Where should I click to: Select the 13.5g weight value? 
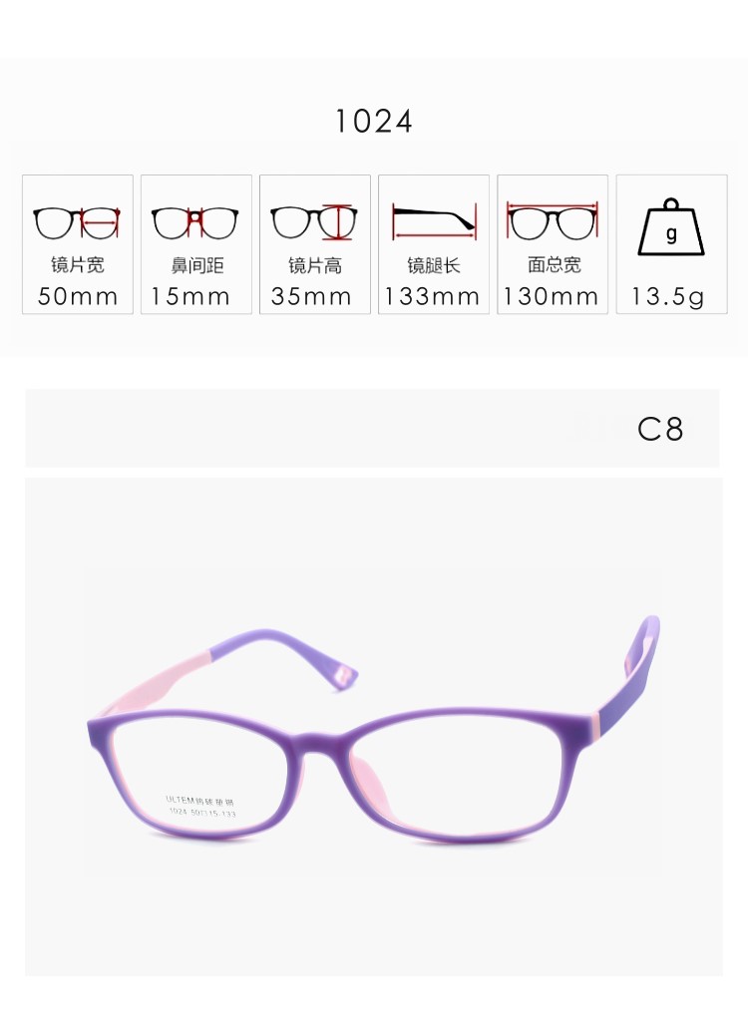coord(668,297)
